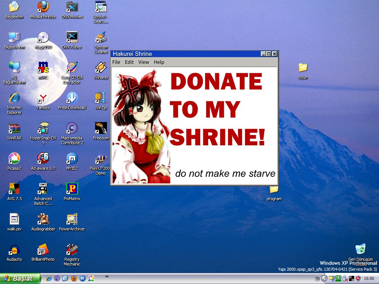
Task: Launch Picasa from quick launch bar
Action: [x=91, y=278]
